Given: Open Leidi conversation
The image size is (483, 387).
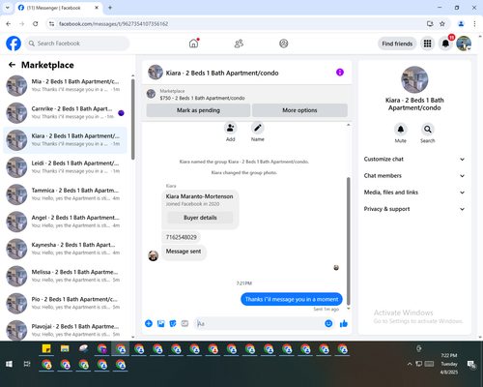Looking at the screenshot, I should 65,167.
